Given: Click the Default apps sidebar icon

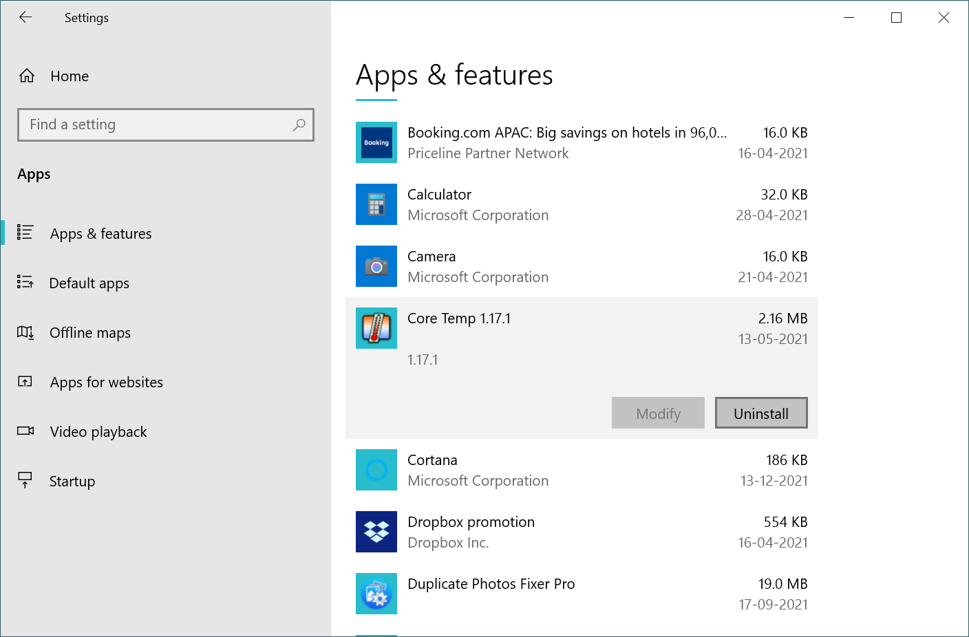Looking at the screenshot, I should pyautogui.click(x=25, y=282).
